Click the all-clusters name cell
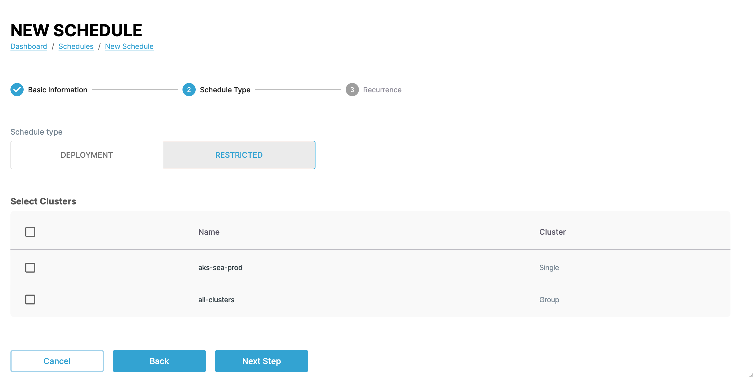This screenshot has height=377, width=753. (216, 300)
